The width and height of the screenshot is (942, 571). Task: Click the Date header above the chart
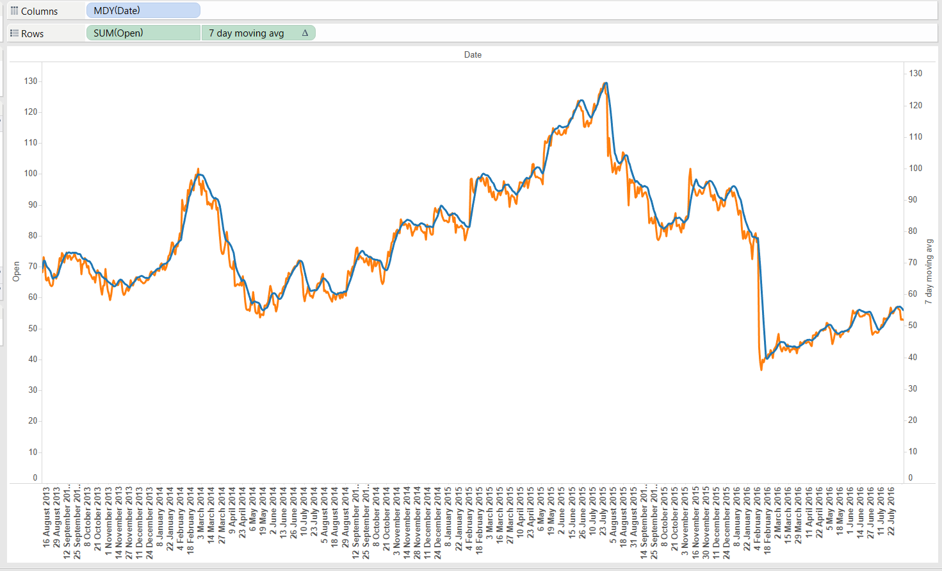coord(473,54)
